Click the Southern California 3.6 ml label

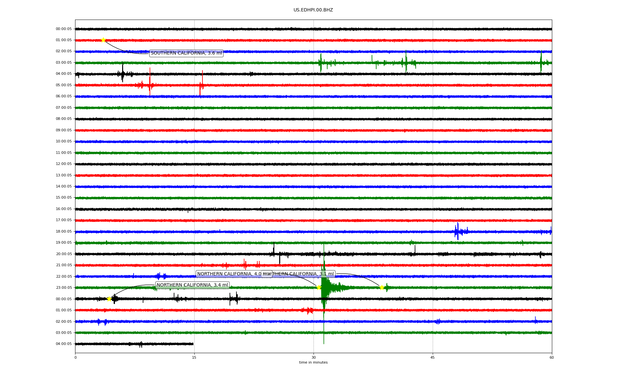coord(186,53)
